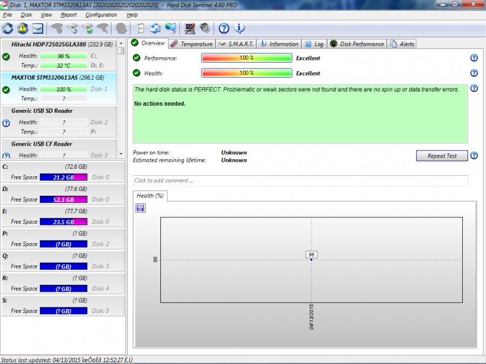Select the MAXTOR STM3320613AS disk entry
The image size is (486, 364).
[59, 88]
